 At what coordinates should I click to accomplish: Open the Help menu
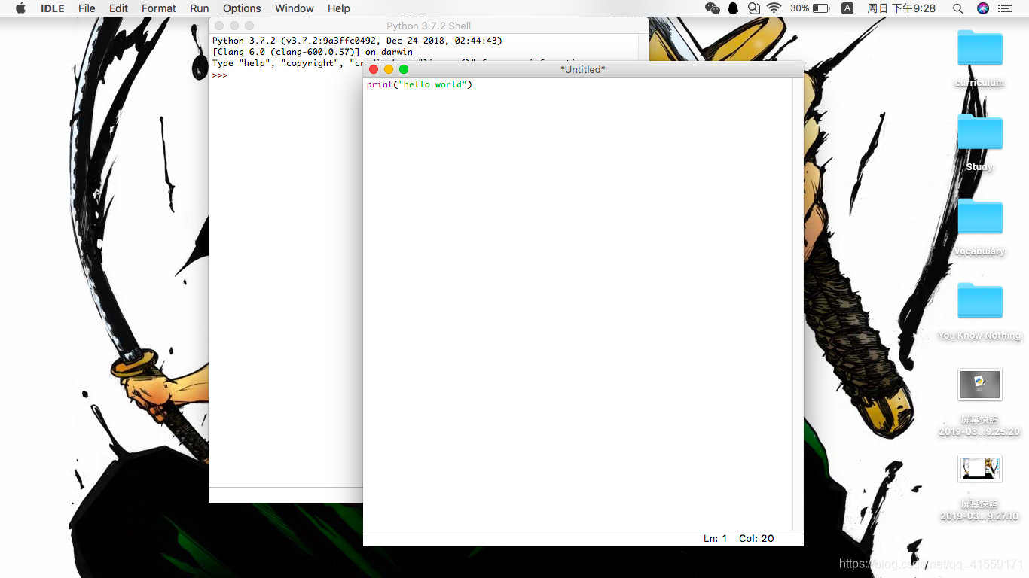(x=339, y=8)
